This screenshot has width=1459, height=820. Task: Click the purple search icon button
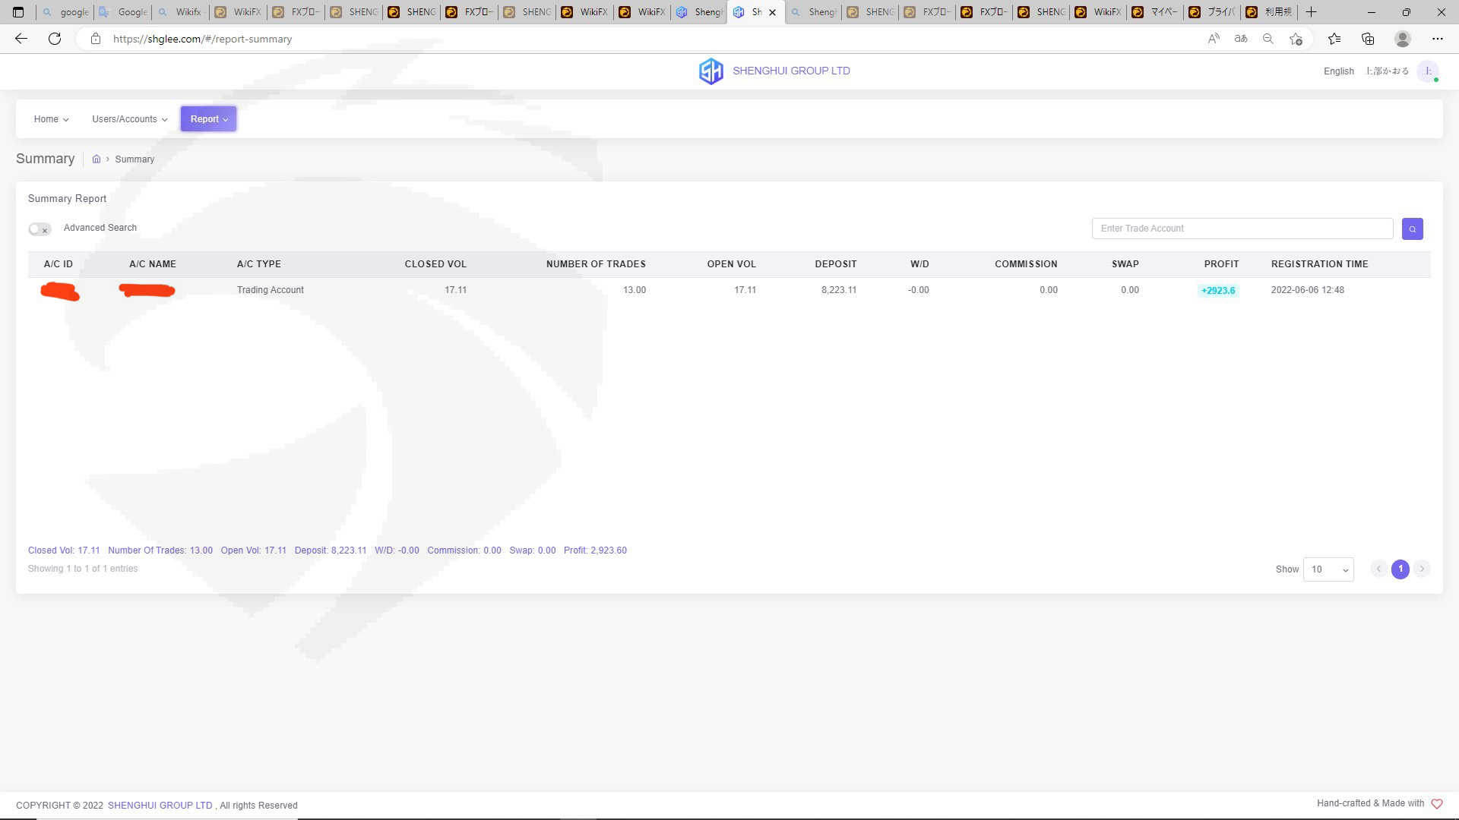(x=1412, y=229)
